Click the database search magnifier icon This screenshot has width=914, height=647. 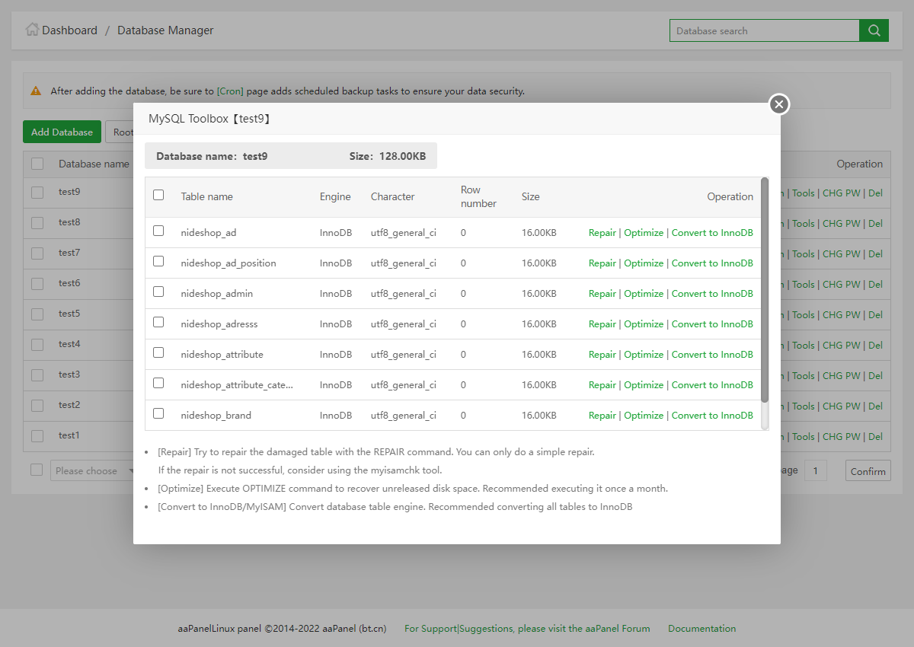874,30
